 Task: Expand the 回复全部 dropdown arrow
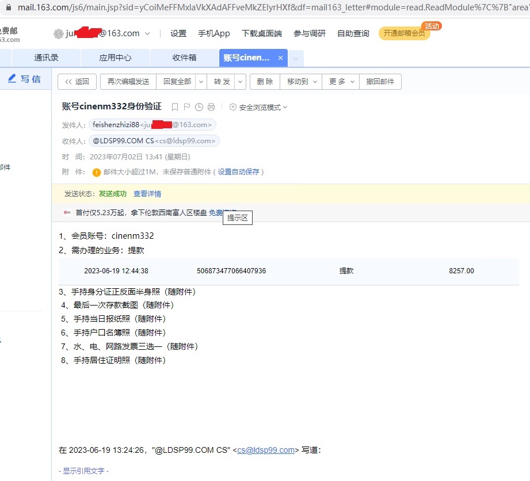click(201, 82)
